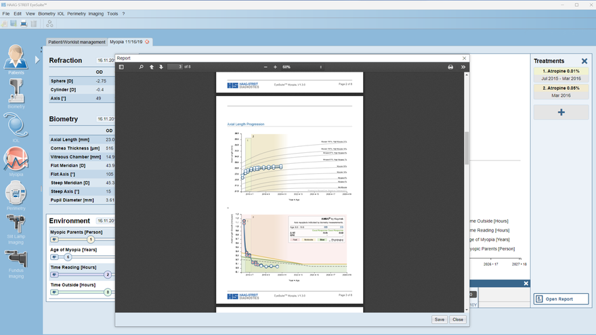Screen dimensions: 596x335
Task: Toggle Time Reading slider comment icon
Action: point(54,275)
